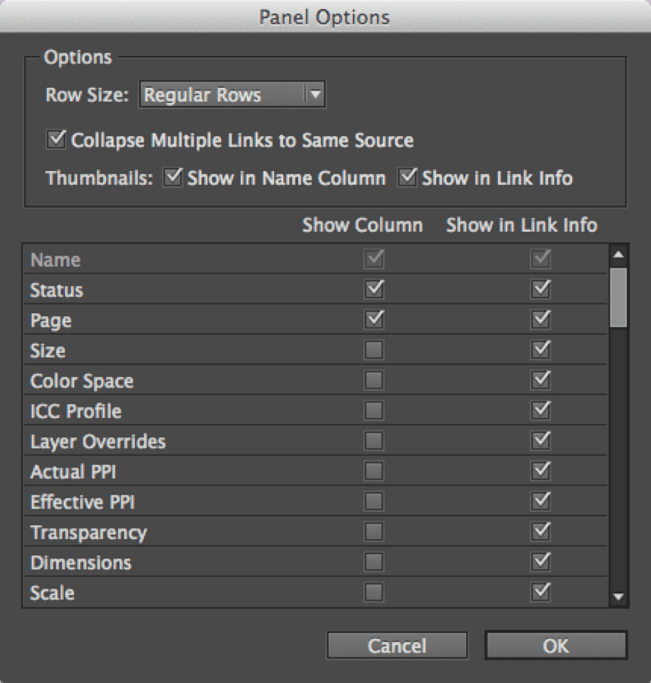
Task: Disable Dimensions Show in Link Info
Action: click(x=540, y=561)
